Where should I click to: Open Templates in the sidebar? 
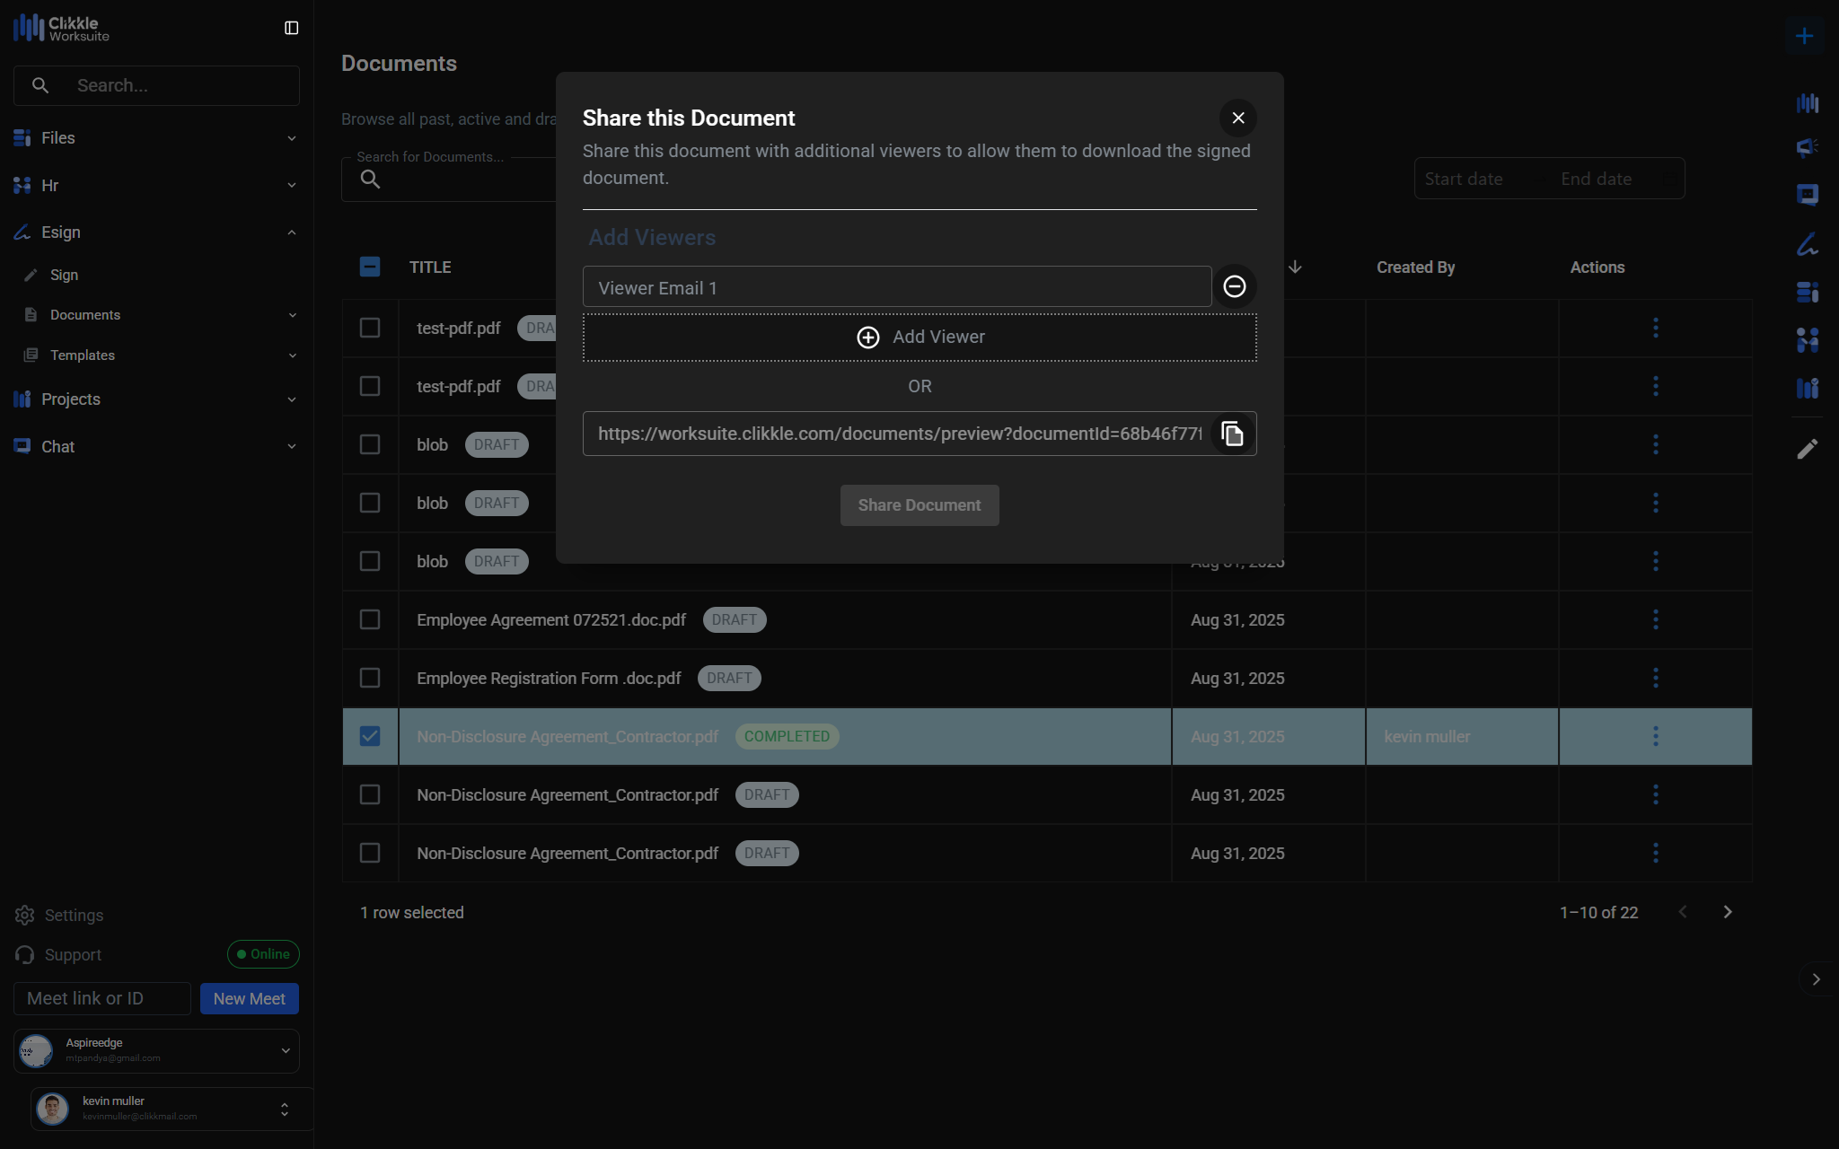[x=83, y=355]
